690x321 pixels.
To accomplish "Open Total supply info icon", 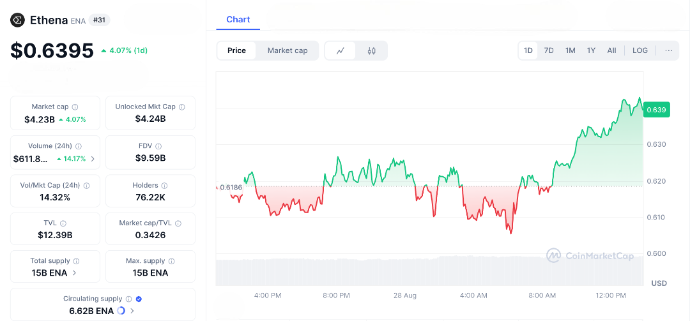I will tap(76, 261).
